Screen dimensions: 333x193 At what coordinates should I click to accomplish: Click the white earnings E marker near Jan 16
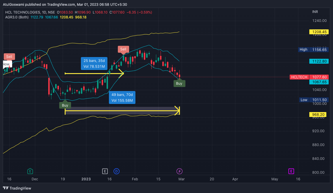pyautogui.click(x=105, y=171)
